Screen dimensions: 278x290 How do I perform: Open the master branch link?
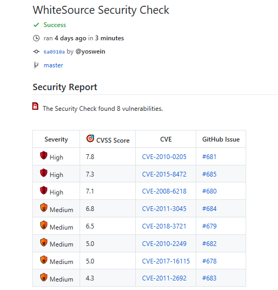click(x=53, y=65)
